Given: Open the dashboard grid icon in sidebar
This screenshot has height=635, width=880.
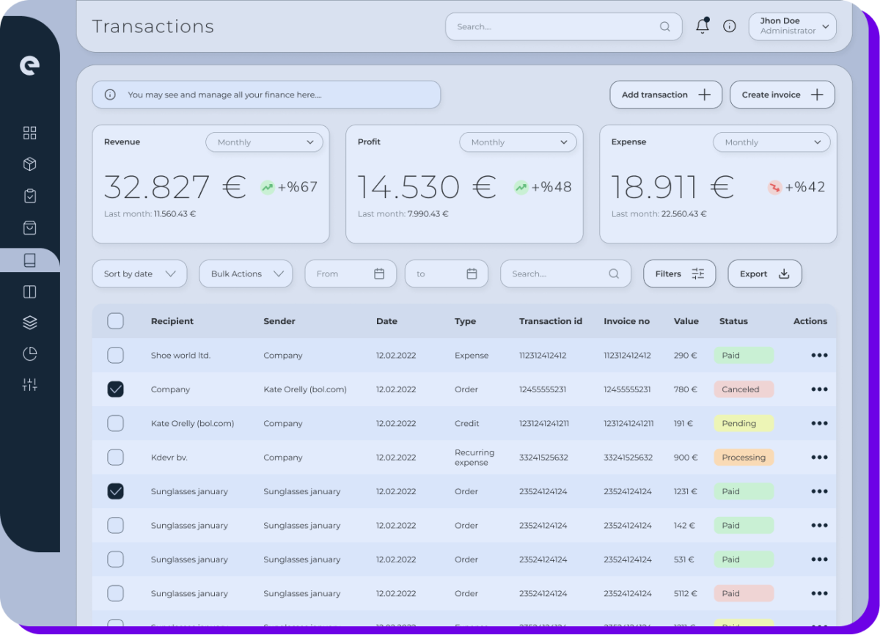Looking at the screenshot, I should click(29, 133).
